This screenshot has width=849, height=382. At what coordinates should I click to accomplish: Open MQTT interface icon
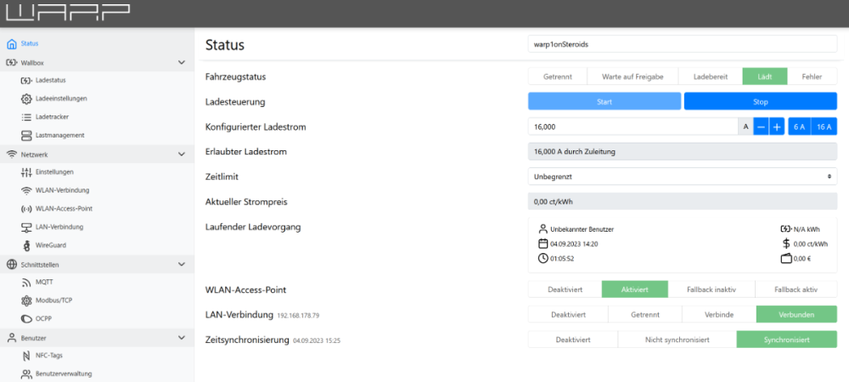pyautogui.click(x=25, y=282)
